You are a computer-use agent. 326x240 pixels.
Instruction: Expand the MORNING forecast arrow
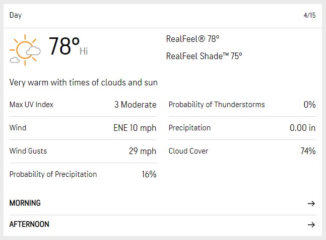pos(311,203)
